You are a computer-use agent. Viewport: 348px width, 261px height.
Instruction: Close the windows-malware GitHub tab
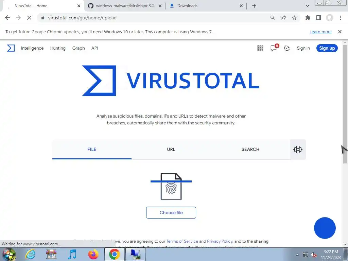[160, 6]
